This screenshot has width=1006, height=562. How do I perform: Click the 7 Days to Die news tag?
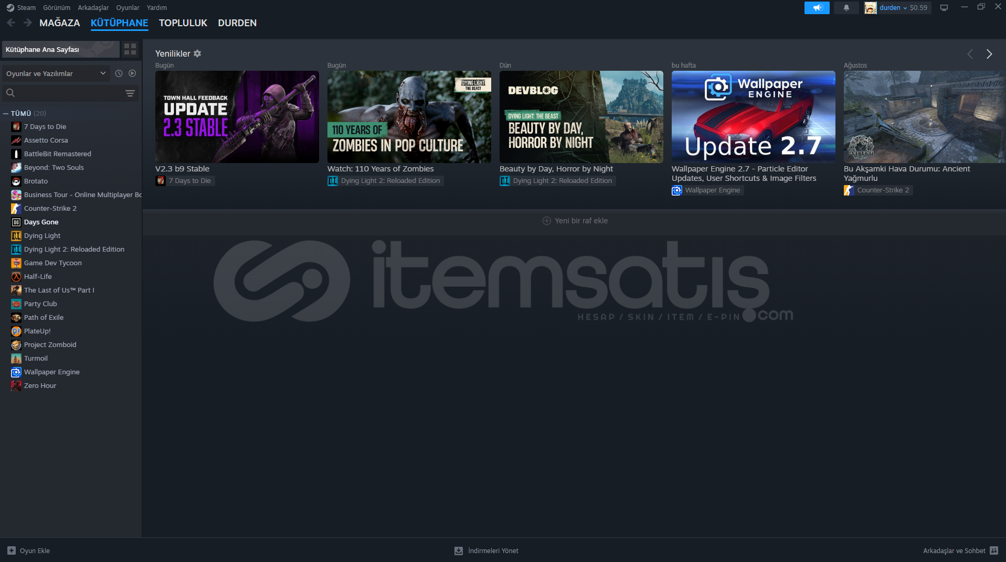[185, 181]
